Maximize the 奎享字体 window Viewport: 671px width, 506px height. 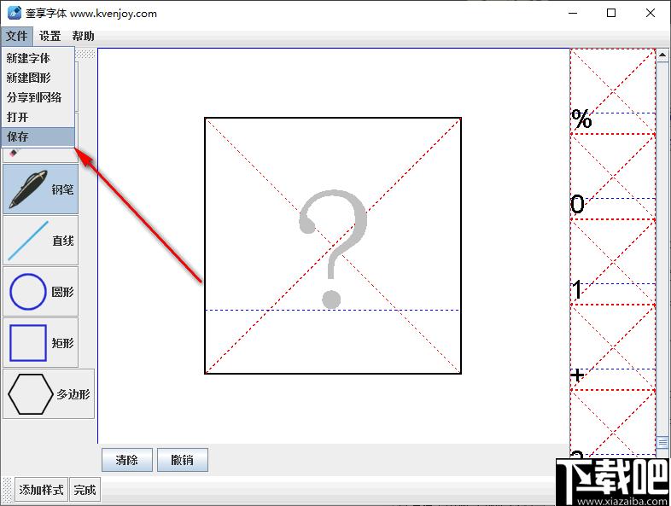coord(611,14)
